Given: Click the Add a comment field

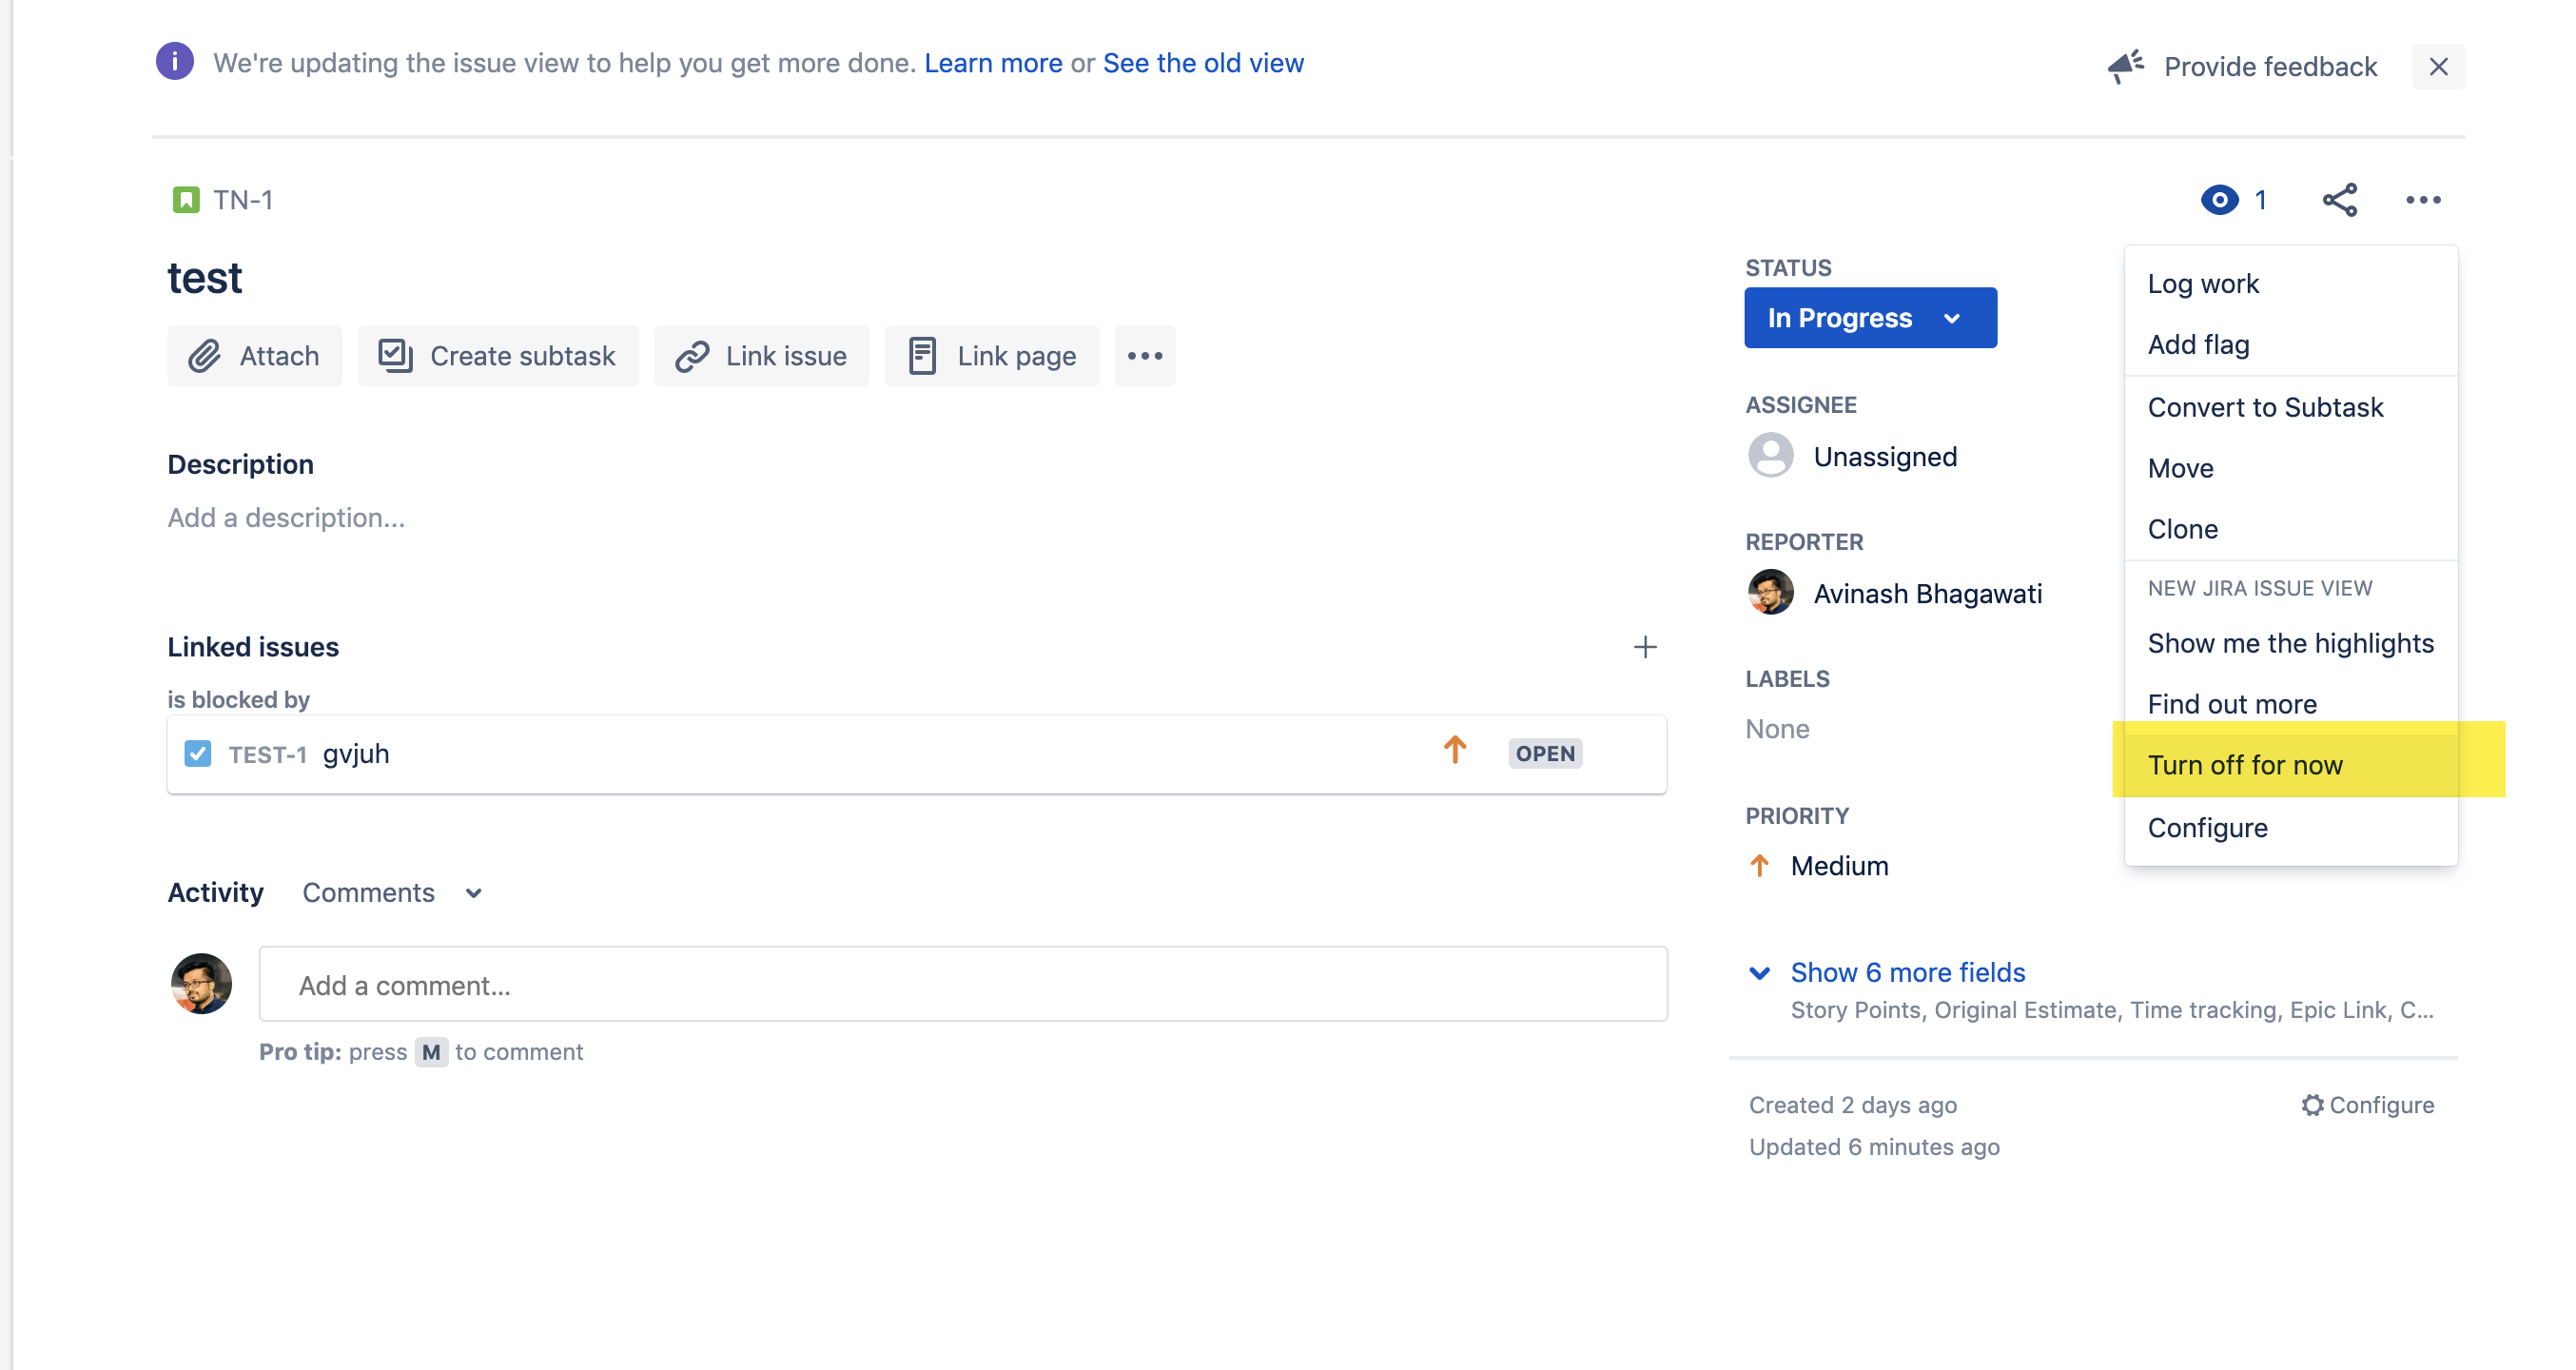Looking at the screenshot, I should pos(960,984).
